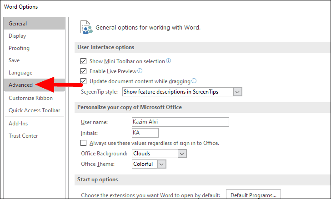
Task: Click the Personalize your copy of Microsoft Office heading
Action: click(x=130, y=107)
